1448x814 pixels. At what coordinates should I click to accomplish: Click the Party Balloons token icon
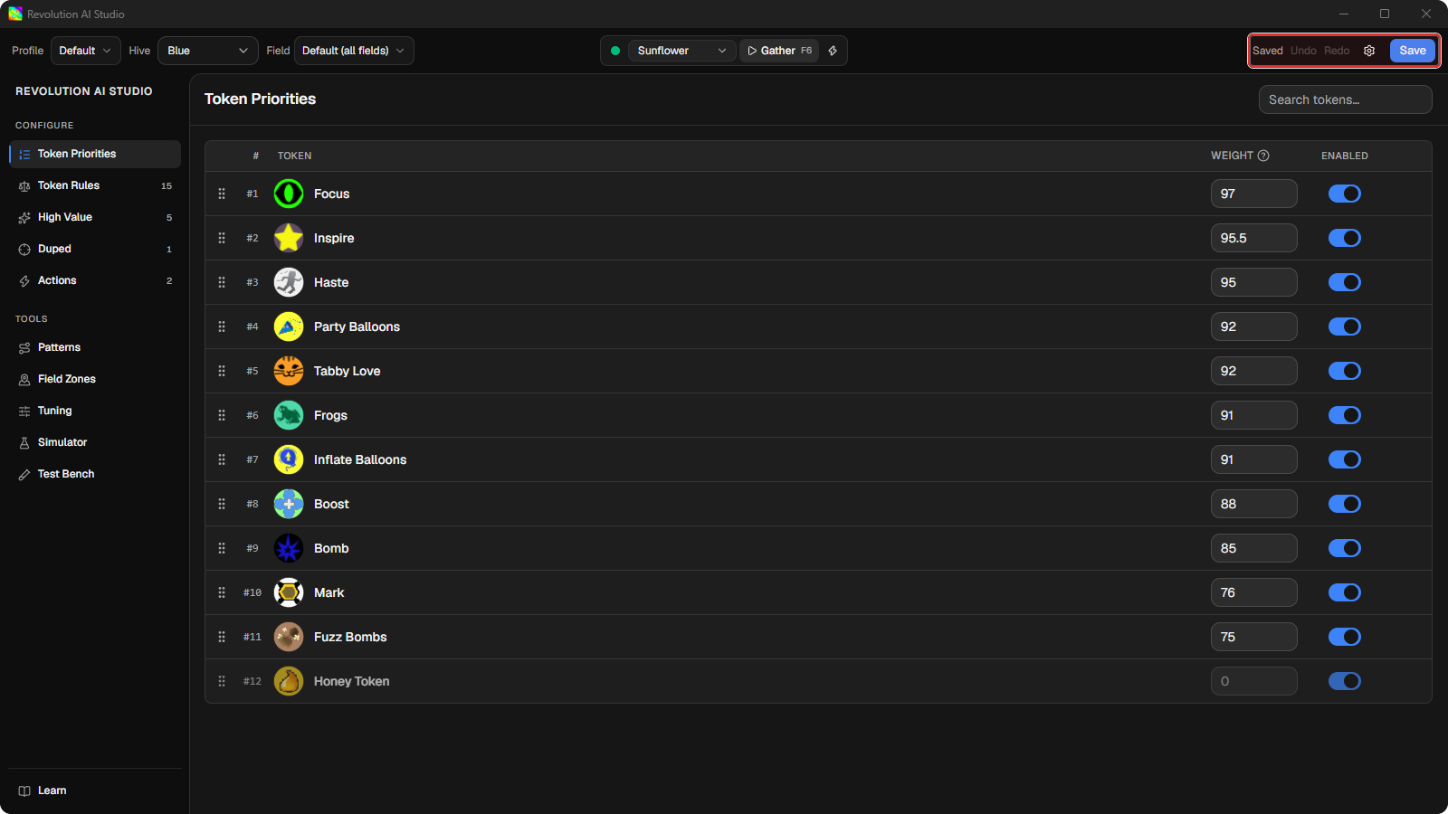click(x=289, y=327)
